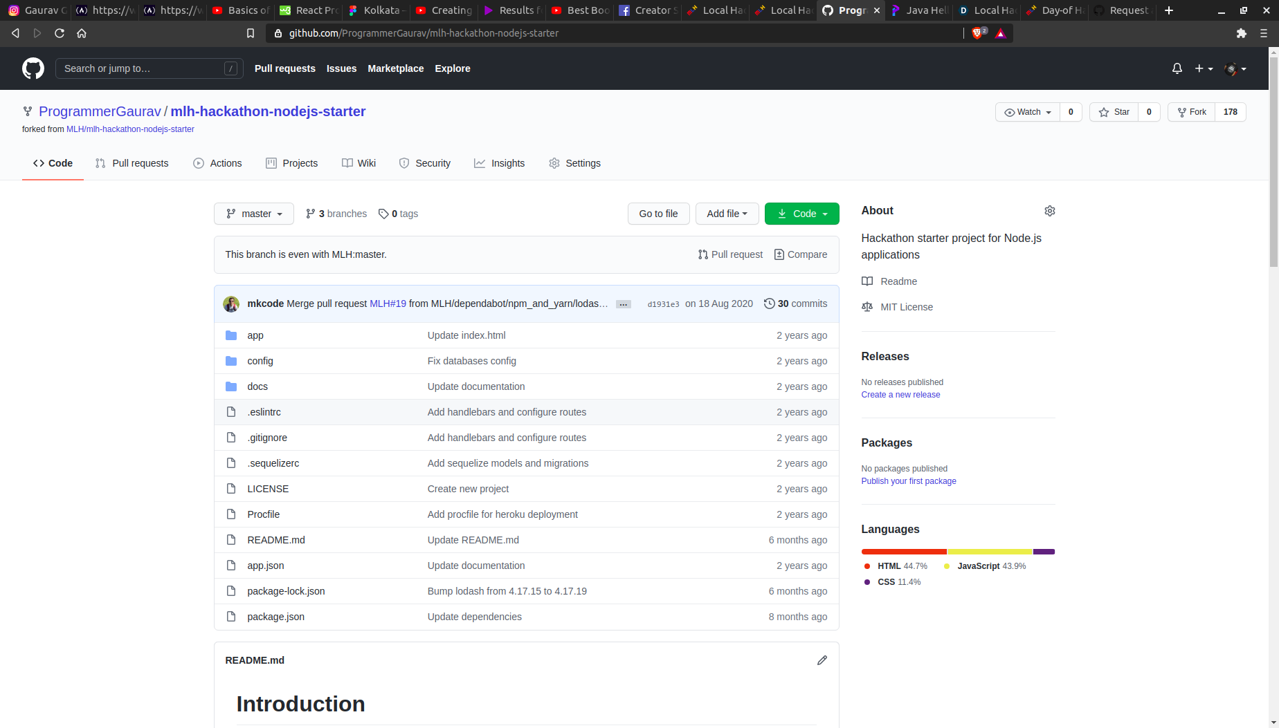Switch to the Code tab
The height and width of the screenshot is (728, 1279).
53,163
